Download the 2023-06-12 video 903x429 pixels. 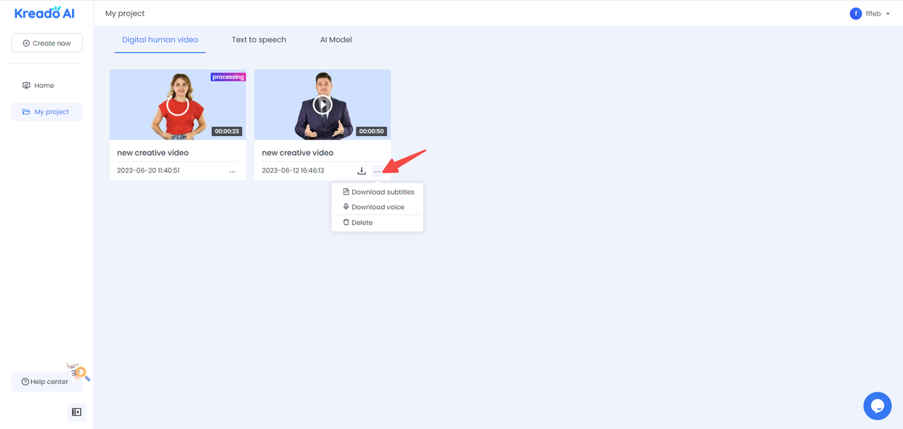(361, 171)
